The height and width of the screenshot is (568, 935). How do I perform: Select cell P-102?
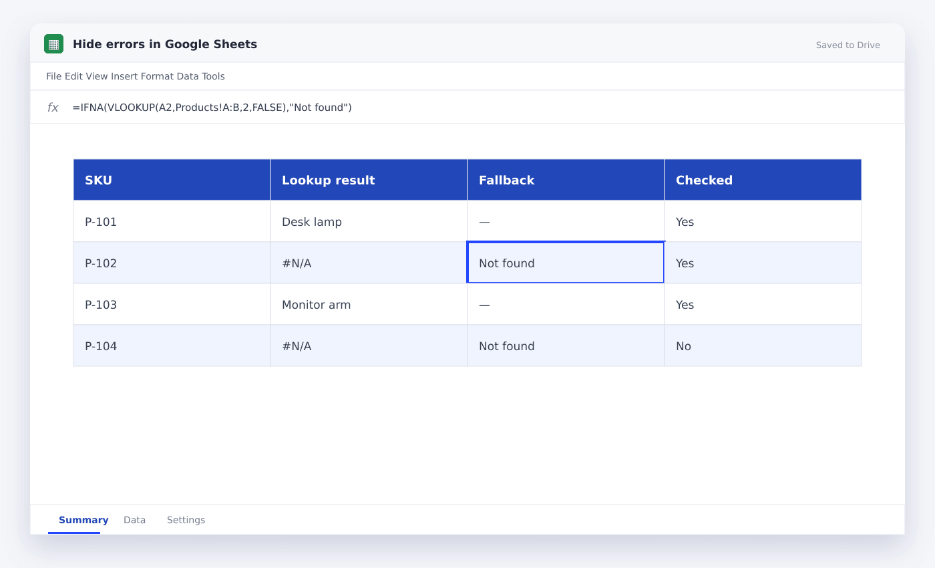[x=172, y=263]
